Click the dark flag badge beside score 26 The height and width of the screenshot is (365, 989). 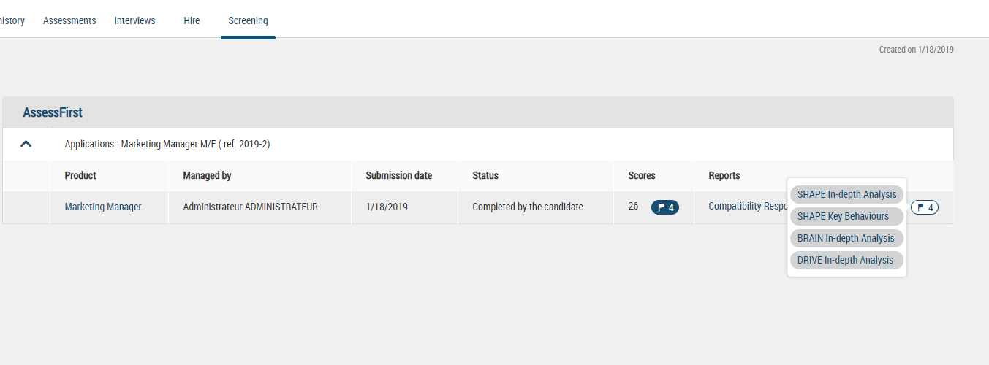pos(665,207)
